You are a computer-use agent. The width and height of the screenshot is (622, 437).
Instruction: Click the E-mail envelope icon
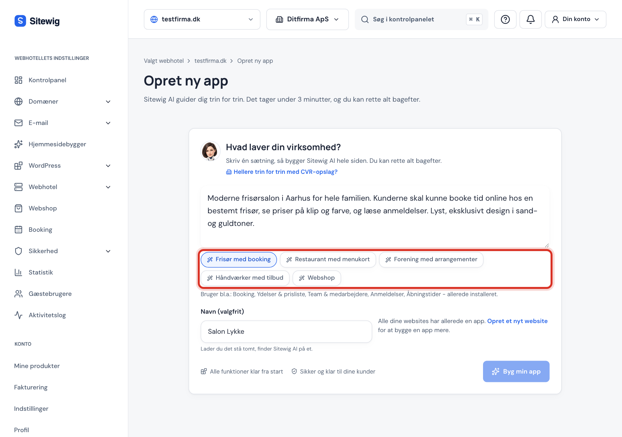point(18,123)
